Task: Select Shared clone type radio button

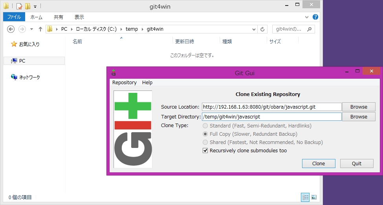Action: click(205, 142)
